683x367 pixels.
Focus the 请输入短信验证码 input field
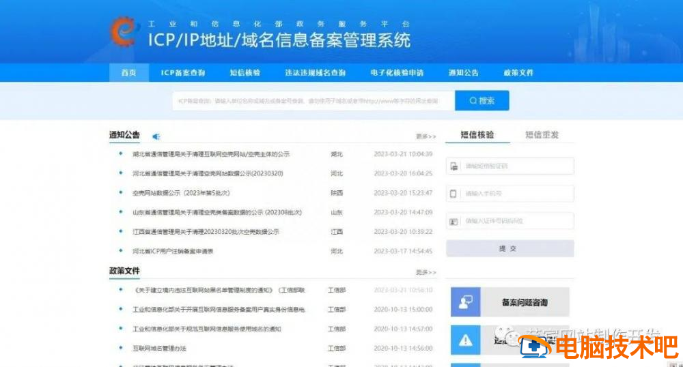[x=510, y=166]
